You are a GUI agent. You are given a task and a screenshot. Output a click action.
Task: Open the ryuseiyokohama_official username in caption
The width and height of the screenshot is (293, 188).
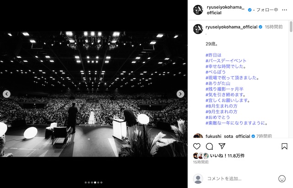coord(231,27)
